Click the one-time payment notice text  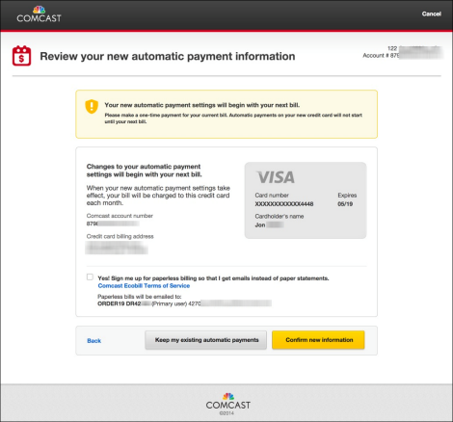pos(233,119)
